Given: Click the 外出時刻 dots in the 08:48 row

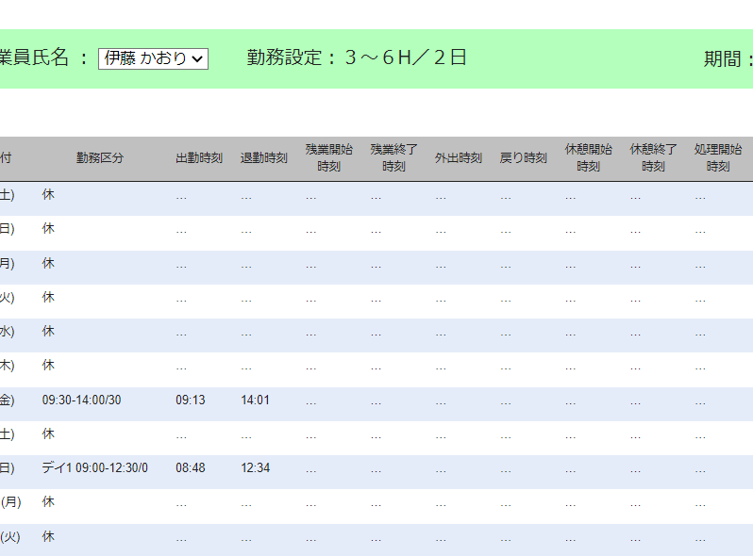Looking at the screenshot, I should coord(441,469).
